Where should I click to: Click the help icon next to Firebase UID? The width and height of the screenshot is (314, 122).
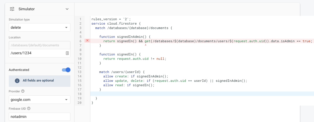[x=29, y=109]
